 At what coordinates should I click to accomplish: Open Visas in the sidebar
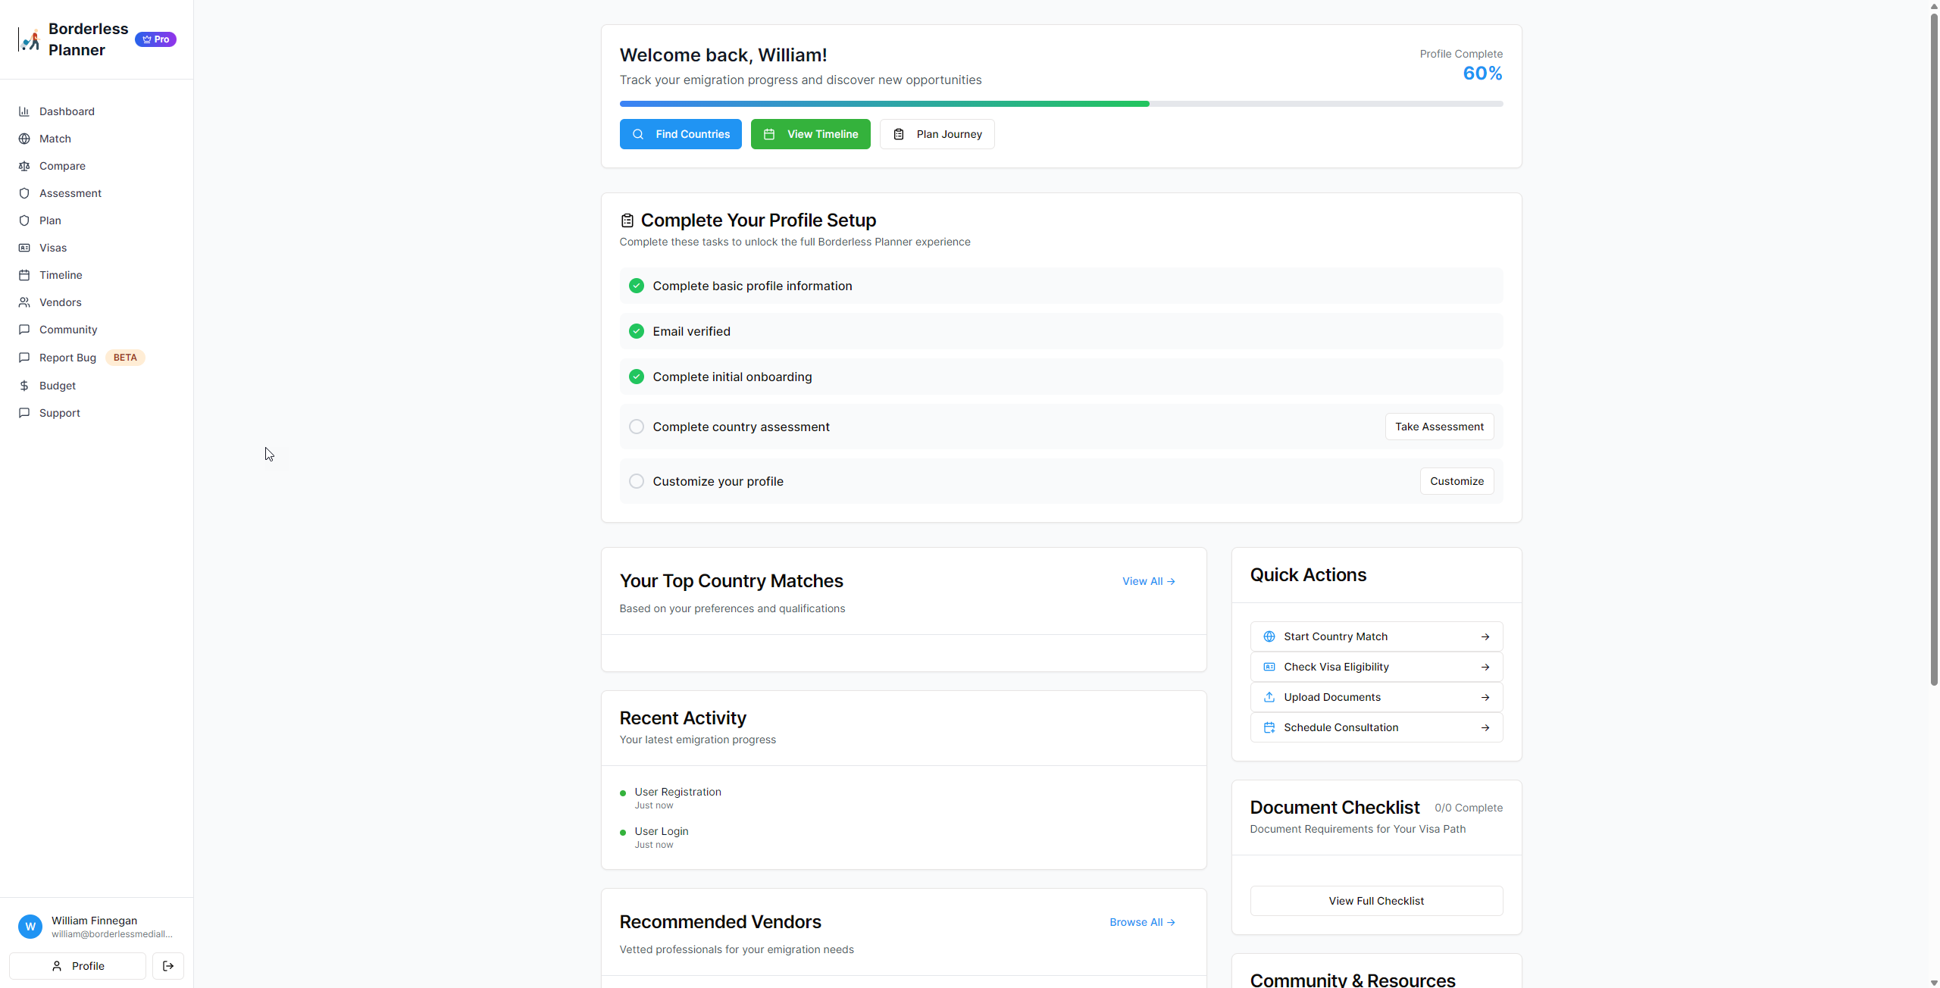(x=53, y=248)
